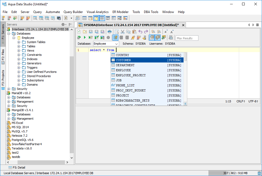
Task: Open the File menu
Action: 5,12
